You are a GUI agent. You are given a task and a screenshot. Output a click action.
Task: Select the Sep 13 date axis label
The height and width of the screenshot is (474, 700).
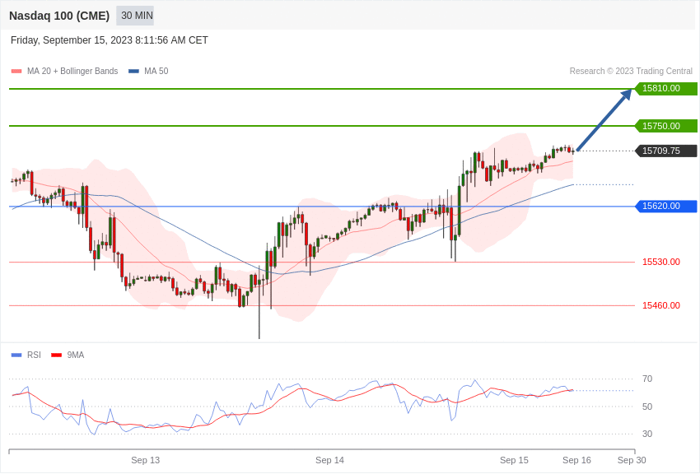[x=145, y=460]
